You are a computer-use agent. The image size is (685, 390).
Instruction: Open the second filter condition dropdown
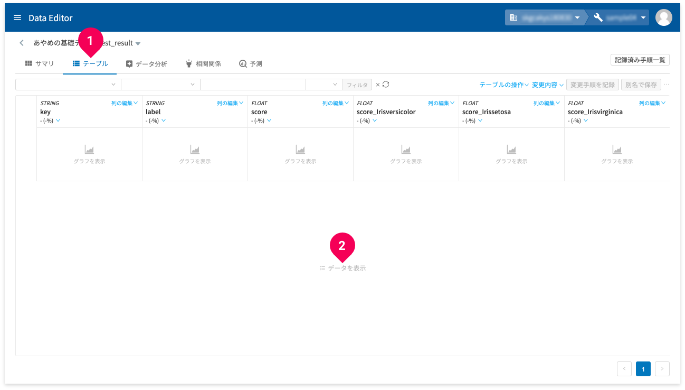pos(160,85)
